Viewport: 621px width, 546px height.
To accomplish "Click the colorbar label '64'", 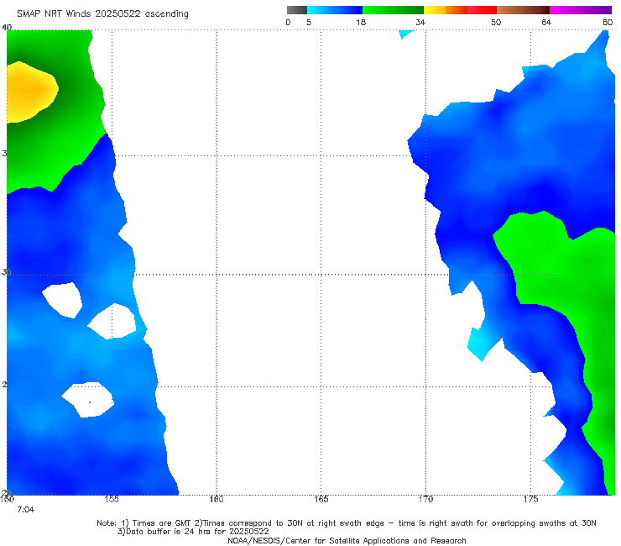I will click(546, 23).
